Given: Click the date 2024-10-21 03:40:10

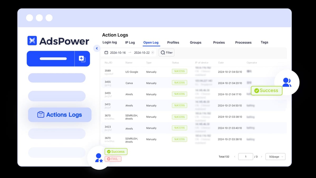Looking at the screenshot, I should tap(230, 128).
